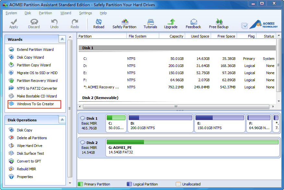
Task: Choose Wipe Hard Drive operation
Action: coord(30,146)
